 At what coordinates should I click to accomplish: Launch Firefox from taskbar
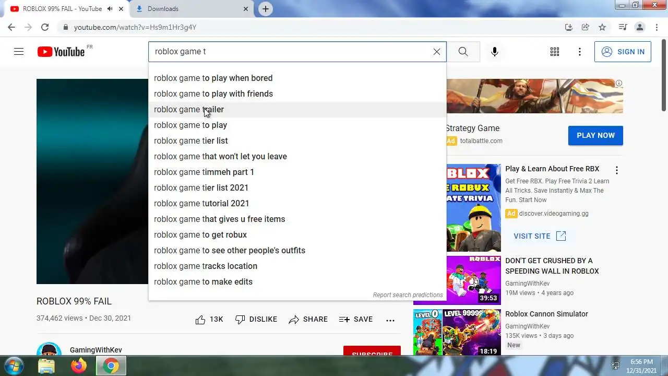tap(79, 366)
